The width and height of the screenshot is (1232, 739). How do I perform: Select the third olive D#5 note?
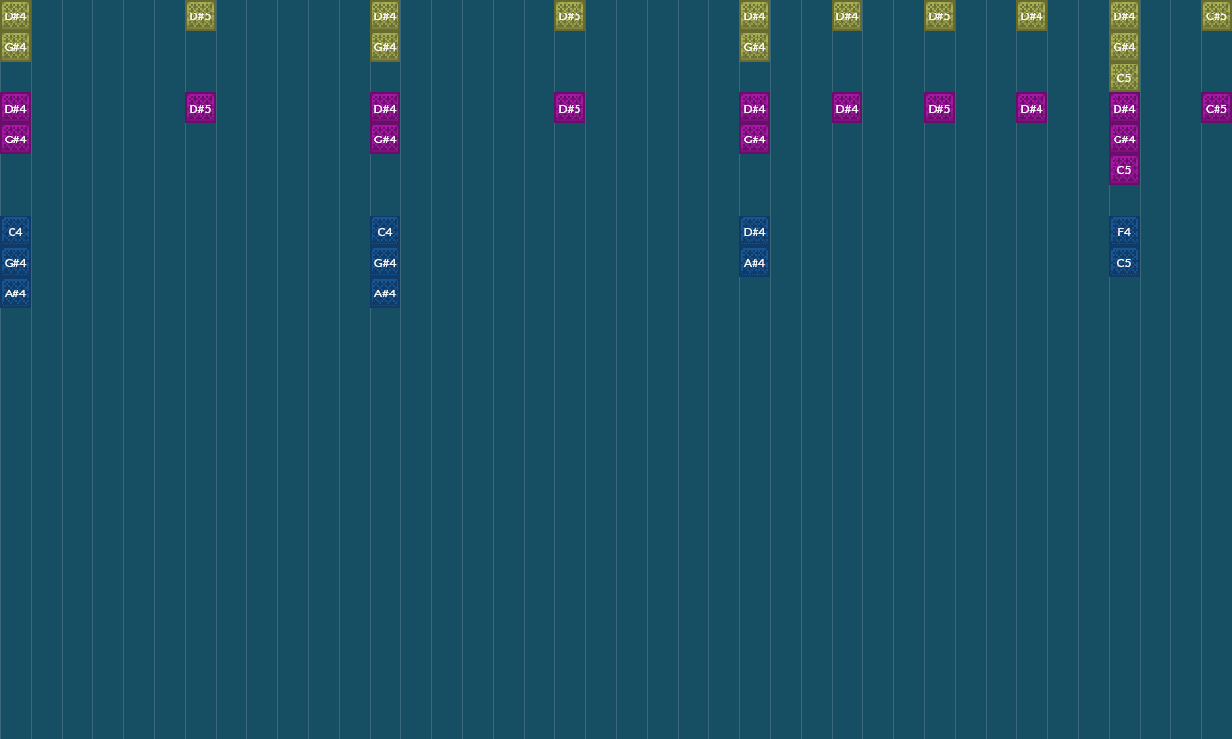939,15
